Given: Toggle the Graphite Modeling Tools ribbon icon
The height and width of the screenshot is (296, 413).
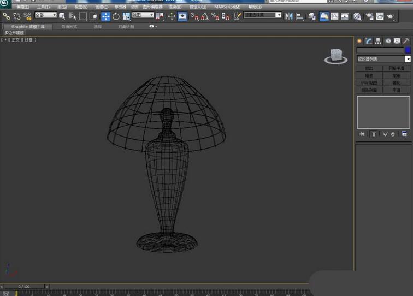Looking at the screenshot, I should point(324,16).
